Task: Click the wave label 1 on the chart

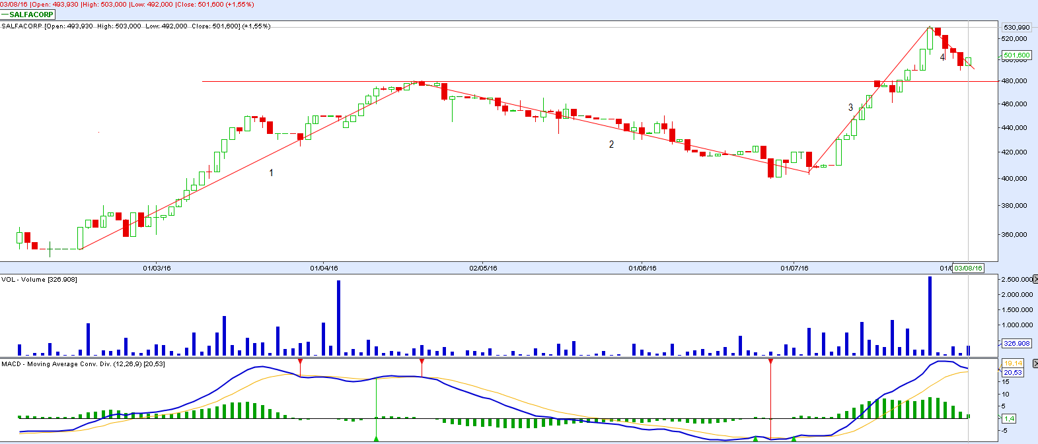Action: pyautogui.click(x=271, y=173)
